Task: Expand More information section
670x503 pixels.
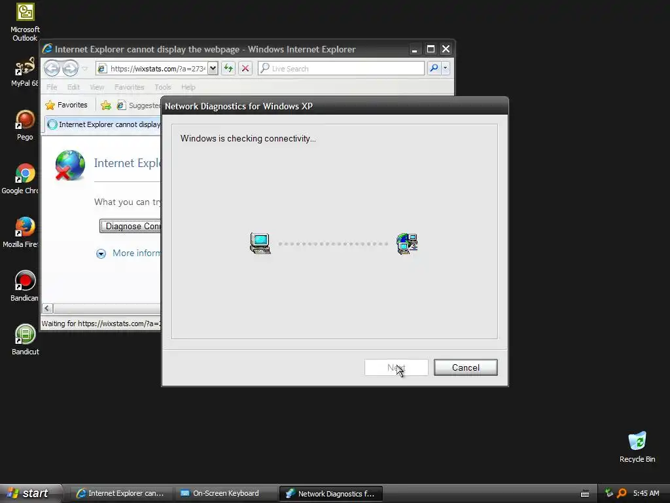Action: 128,253
